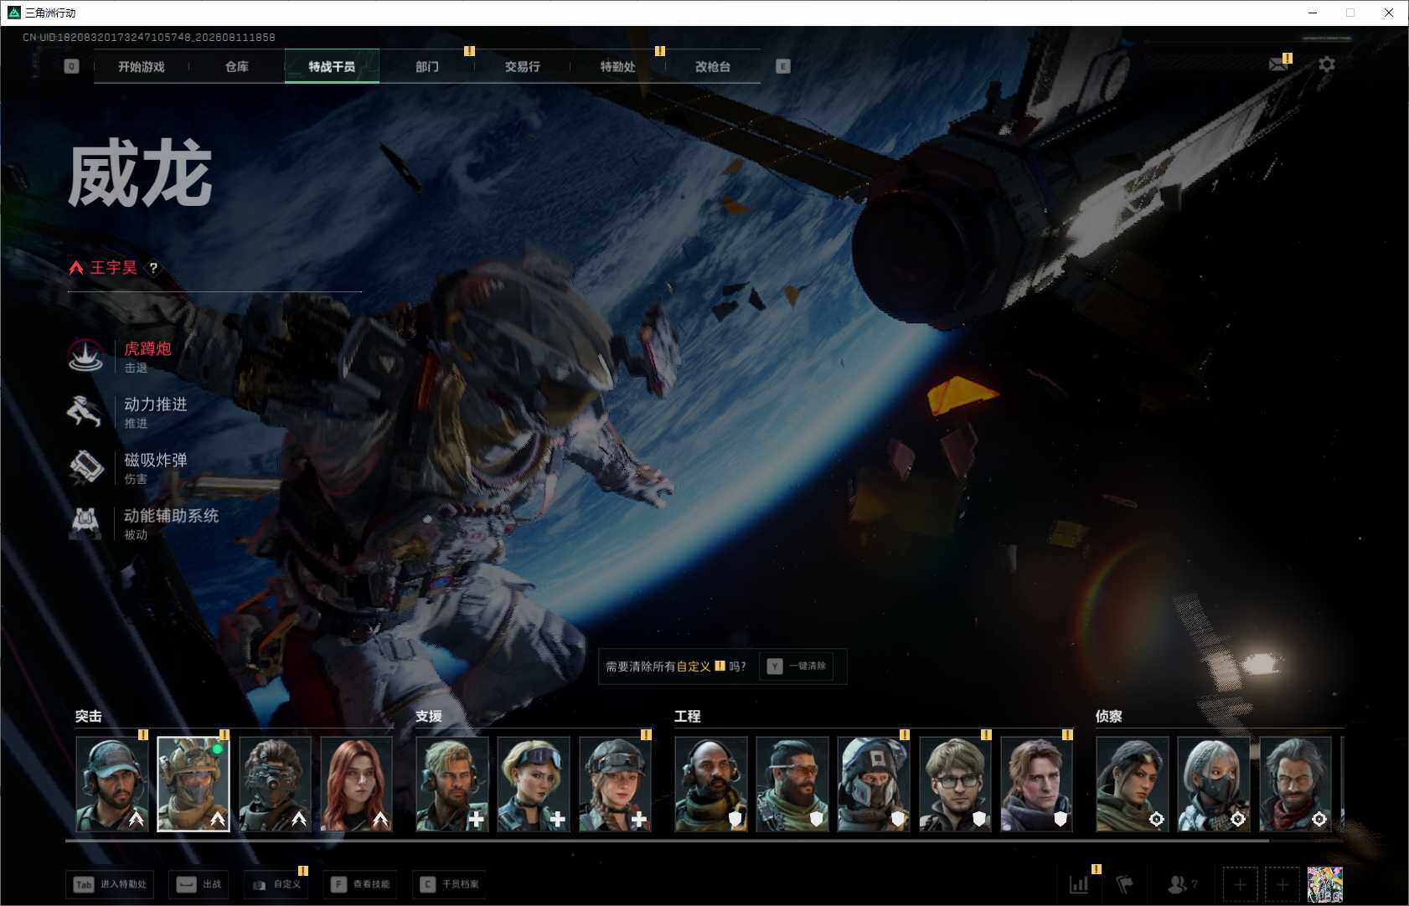Select the red-haired woman assault operator portrait
The width and height of the screenshot is (1409, 906).
pyautogui.click(x=356, y=784)
